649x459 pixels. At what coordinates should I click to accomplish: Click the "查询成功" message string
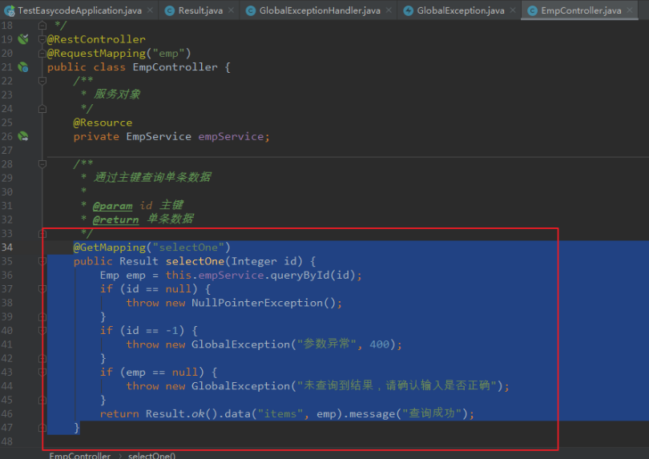[x=432, y=413]
